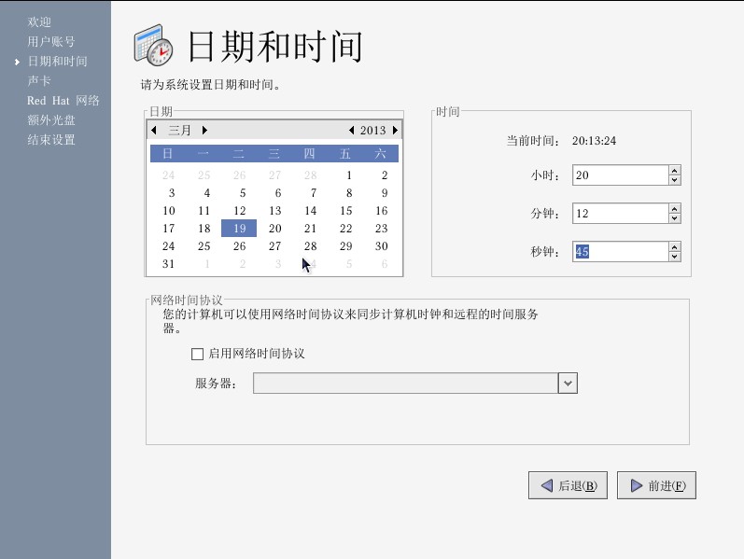Select greyed February 26 in the calendar

click(239, 175)
